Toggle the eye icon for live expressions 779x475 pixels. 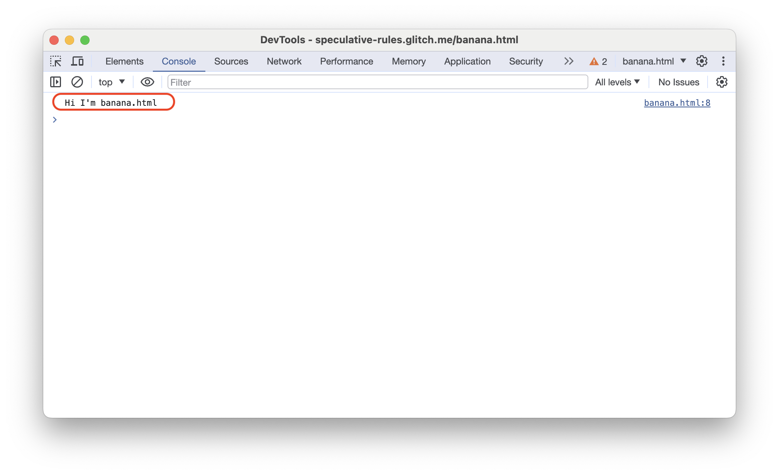pyautogui.click(x=146, y=82)
